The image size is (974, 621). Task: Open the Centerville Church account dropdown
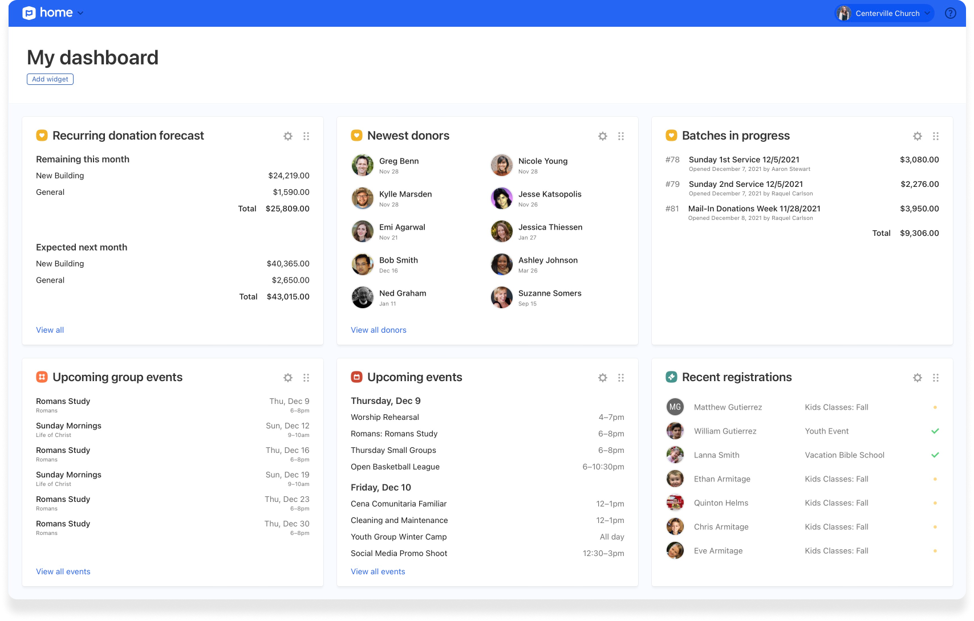(884, 13)
